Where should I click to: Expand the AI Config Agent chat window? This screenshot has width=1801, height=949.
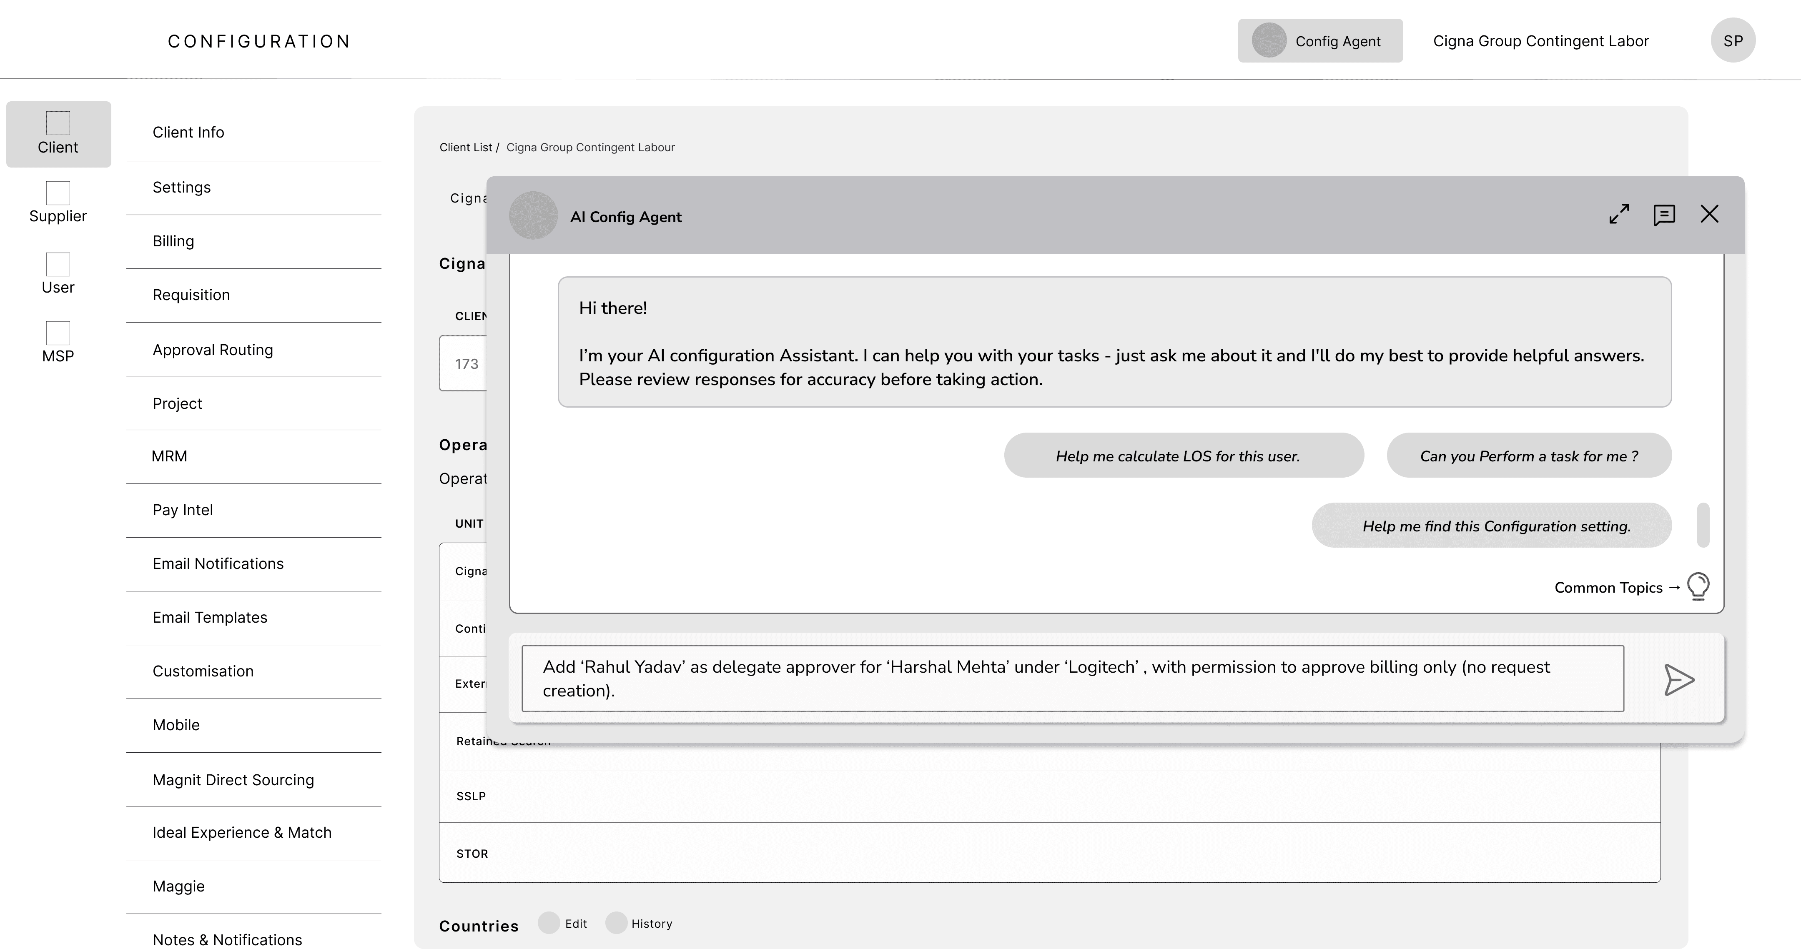point(1618,214)
